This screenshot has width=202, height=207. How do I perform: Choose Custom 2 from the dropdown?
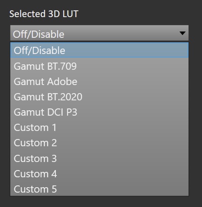click(99, 143)
